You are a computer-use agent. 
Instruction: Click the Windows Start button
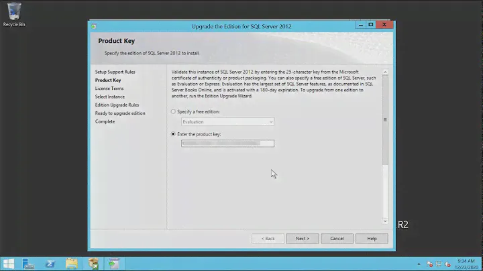[9, 263]
